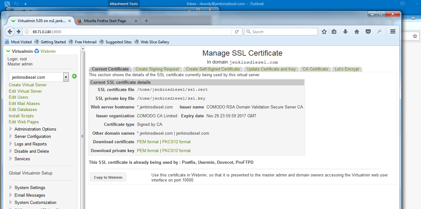This screenshot has height=209, width=421.
Task: Go to Firefox home page icon
Action: (x=357, y=32)
